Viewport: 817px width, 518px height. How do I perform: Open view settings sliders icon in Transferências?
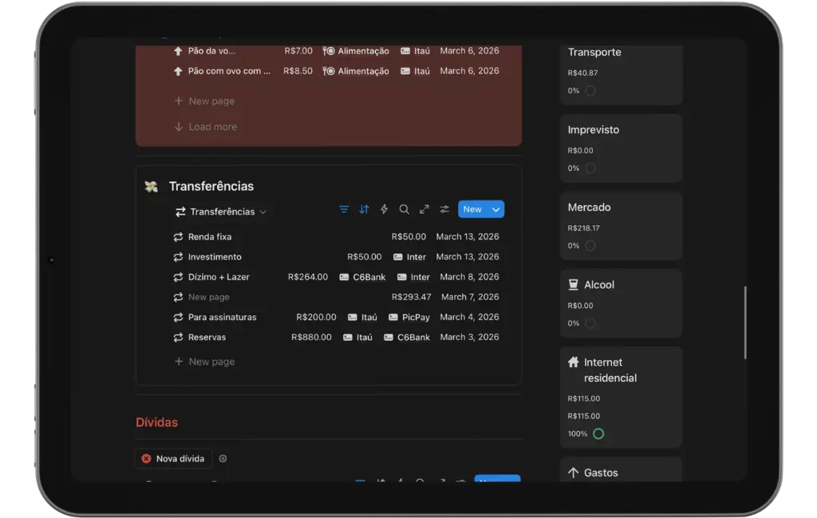click(x=444, y=209)
